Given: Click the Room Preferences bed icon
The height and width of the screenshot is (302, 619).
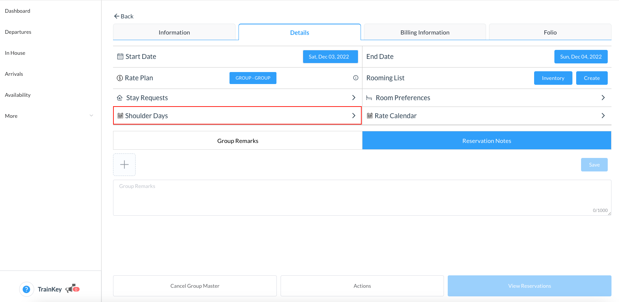Looking at the screenshot, I should click(x=369, y=98).
